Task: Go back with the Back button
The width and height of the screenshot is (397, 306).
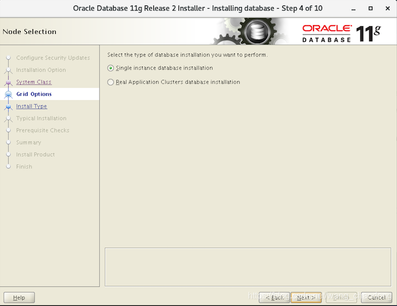Action: 274,297
